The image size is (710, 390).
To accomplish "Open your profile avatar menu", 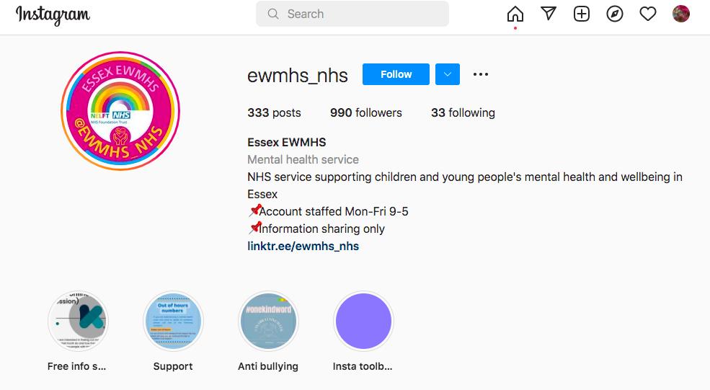I will coord(681,14).
